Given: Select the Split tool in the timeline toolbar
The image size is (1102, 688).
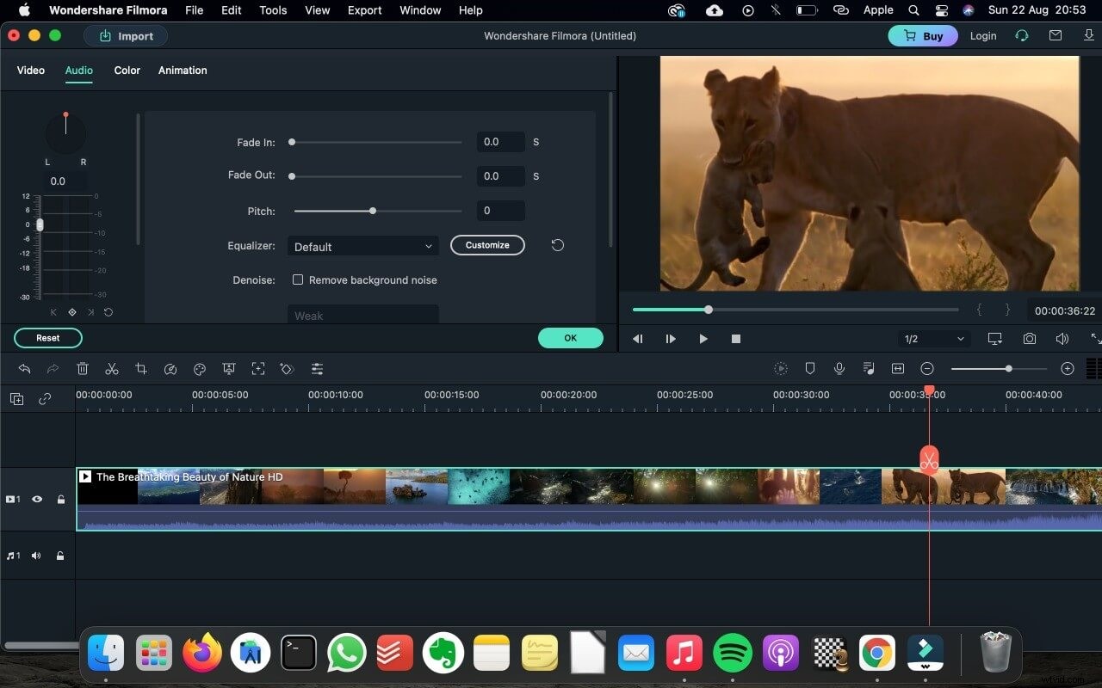Looking at the screenshot, I should pyautogui.click(x=112, y=368).
